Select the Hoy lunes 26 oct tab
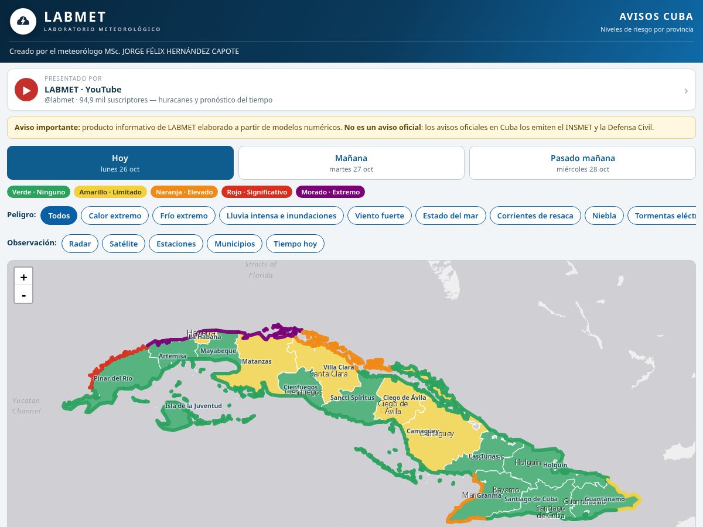The height and width of the screenshot is (527, 703). (120, 163)
